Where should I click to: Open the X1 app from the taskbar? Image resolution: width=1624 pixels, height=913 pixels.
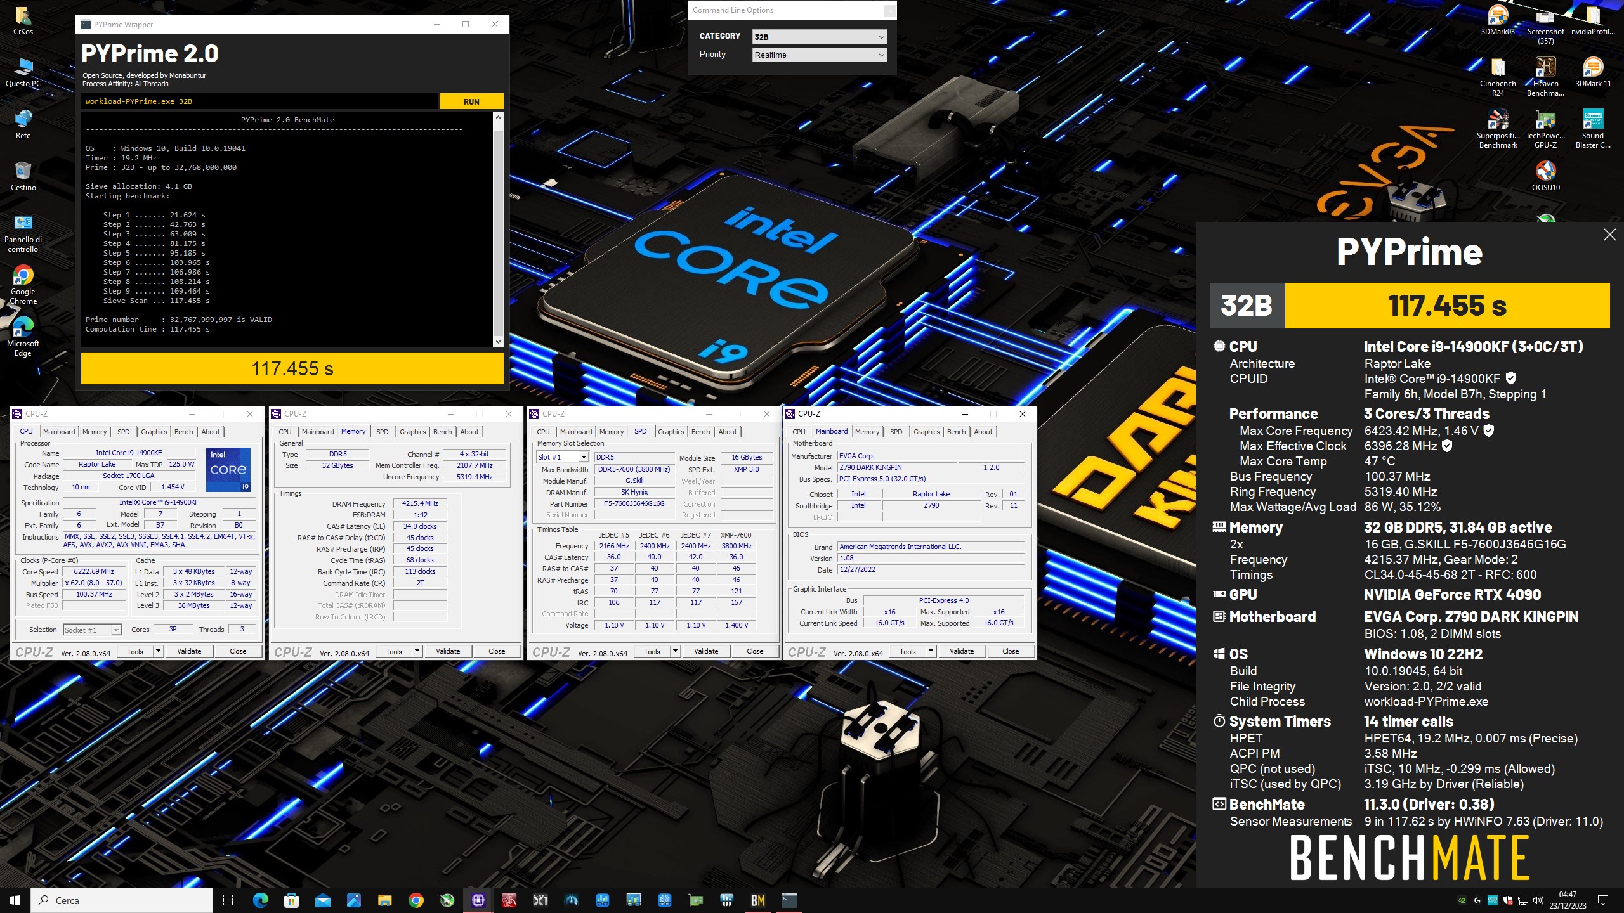(540, 900)
